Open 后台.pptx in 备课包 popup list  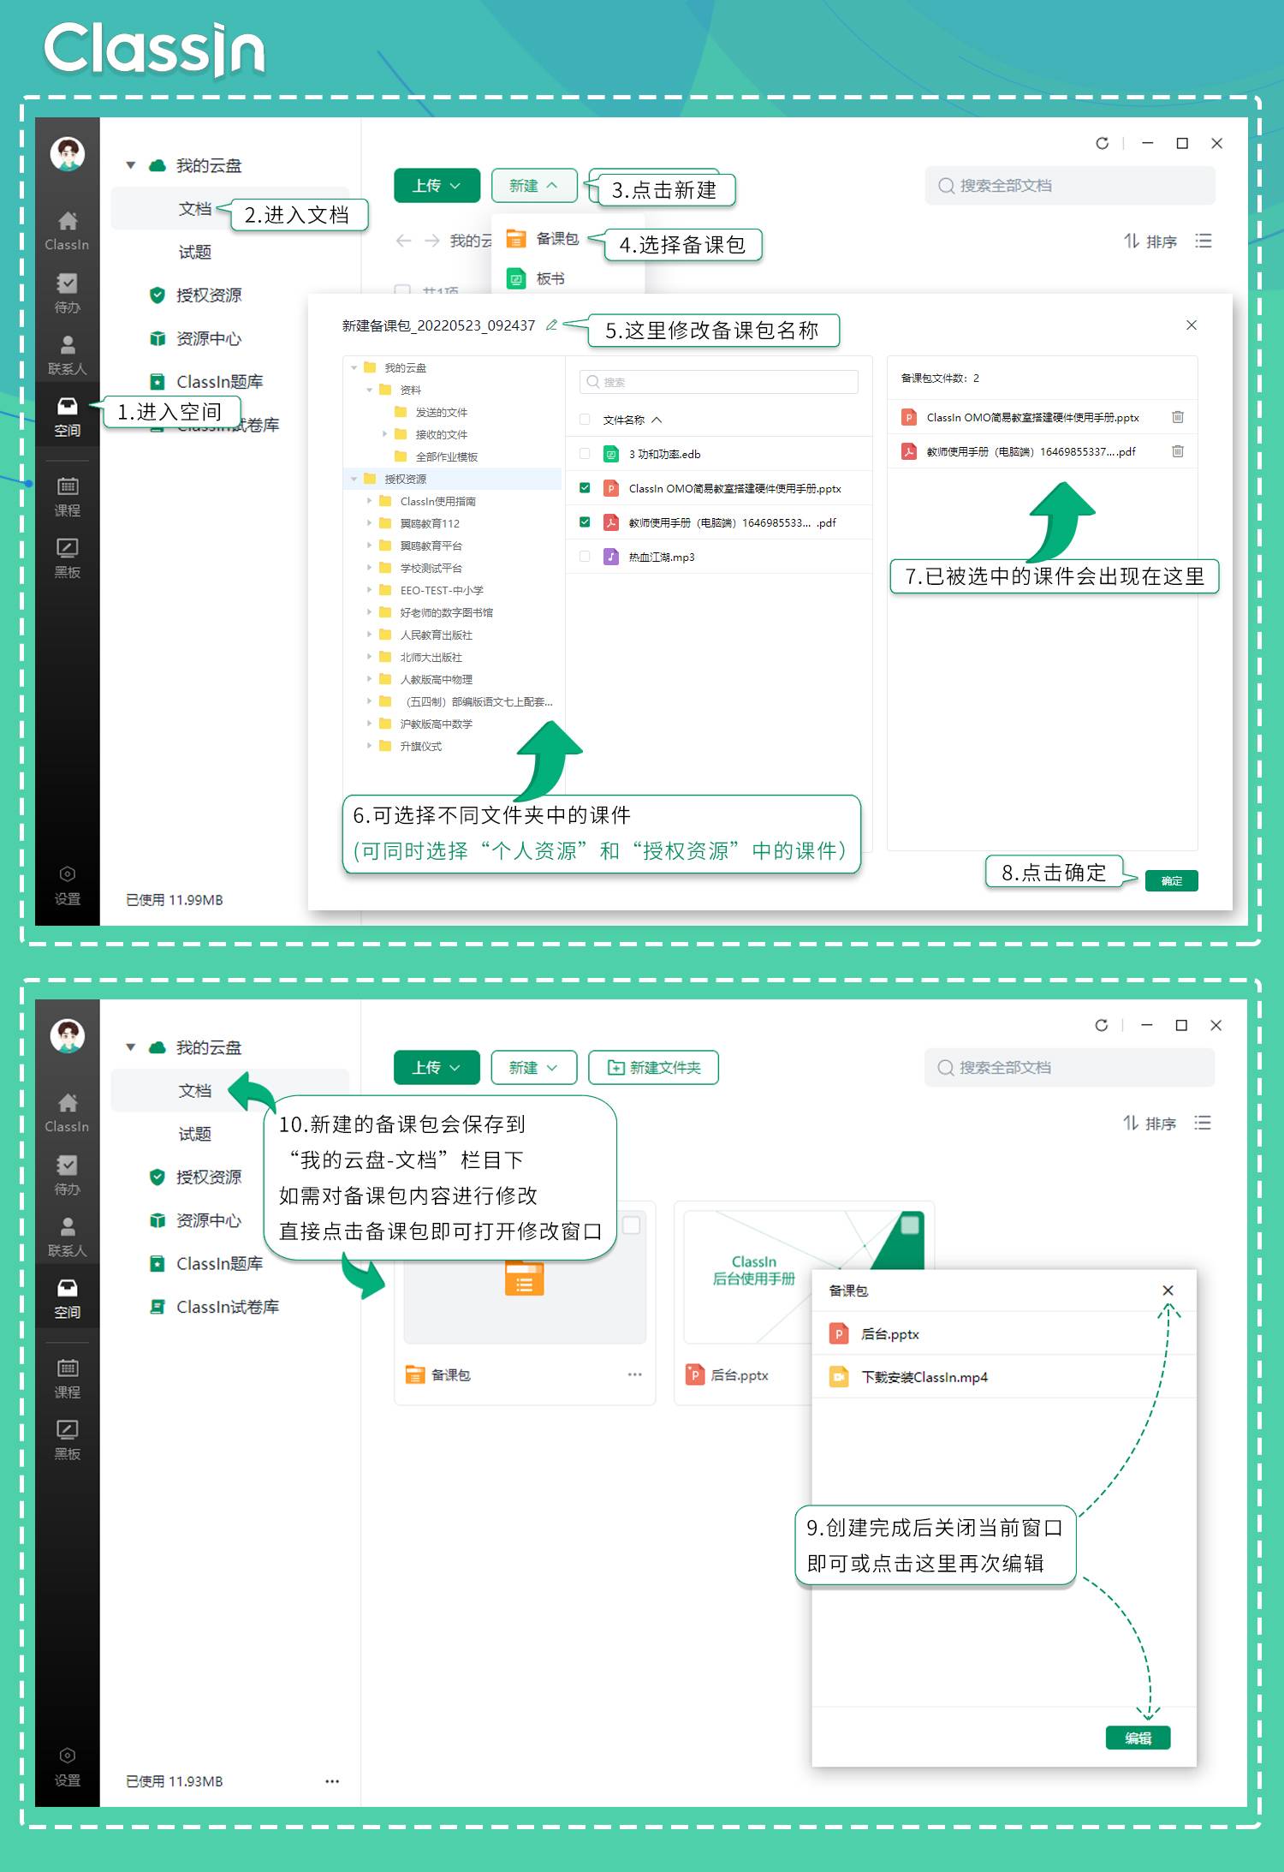(1003, 1333)
